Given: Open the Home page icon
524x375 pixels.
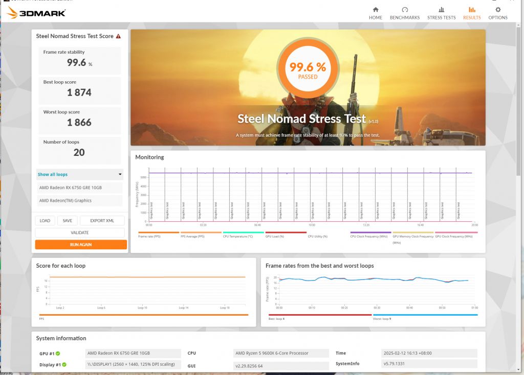Looking at the screenshot, I should [x=376, y=10].
